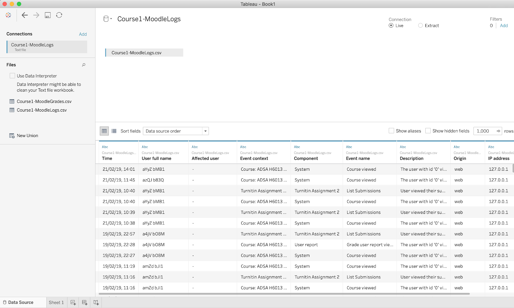Select the Extract connection option
The height and width of the screenshot is (308, 514).
421,25
